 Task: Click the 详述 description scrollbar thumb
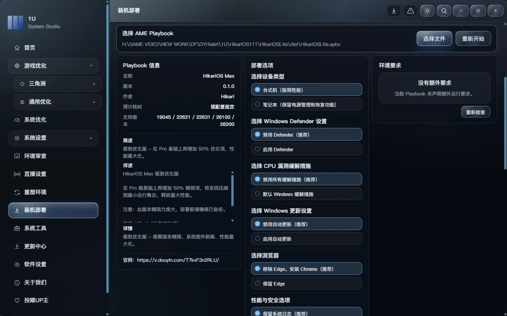tap(232, 190)
